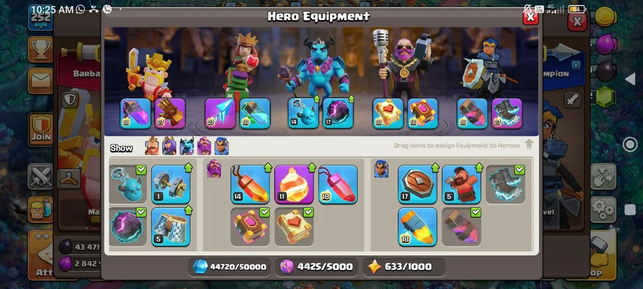
Task: Close the Hero Equipment window
Action: tap(530, 18)
